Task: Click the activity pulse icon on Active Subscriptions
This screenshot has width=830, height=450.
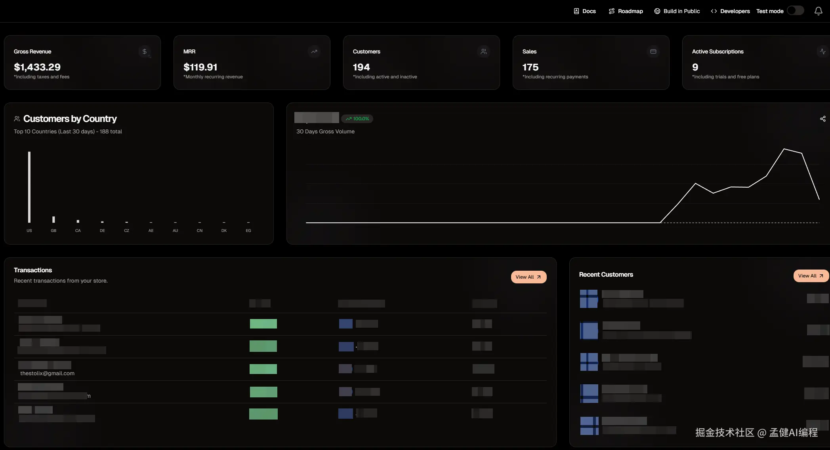Action: pos(823,51)
